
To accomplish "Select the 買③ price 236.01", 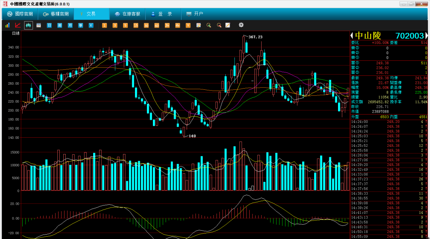I will coord(382,73).
